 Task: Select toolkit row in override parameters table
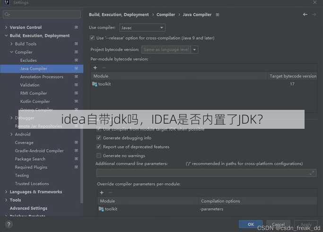pyautogui.click(x=207, y=209)
